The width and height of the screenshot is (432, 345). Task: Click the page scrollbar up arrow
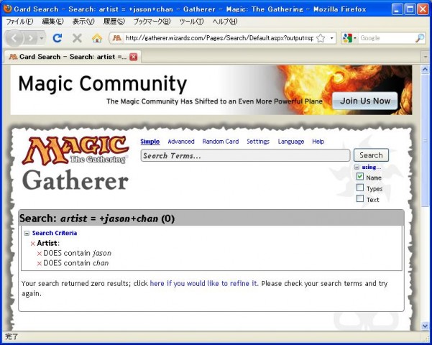click(425, 69)
